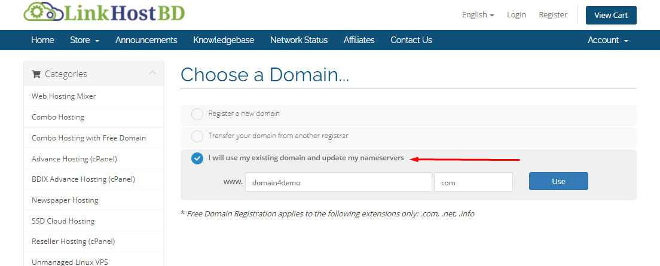Screen dimensions: 660x266
Task: Click the com extension input field
Action: coord(473,182)
